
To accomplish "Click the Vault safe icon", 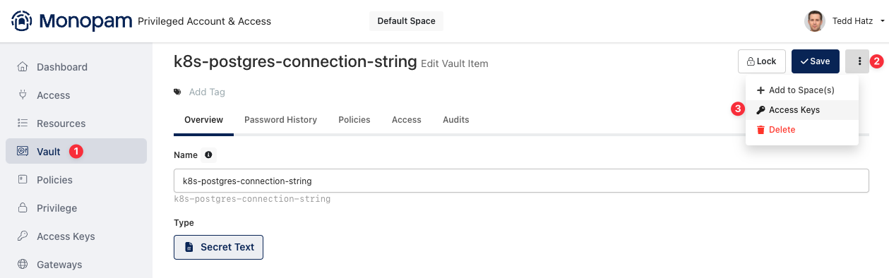I will [23, 152].
